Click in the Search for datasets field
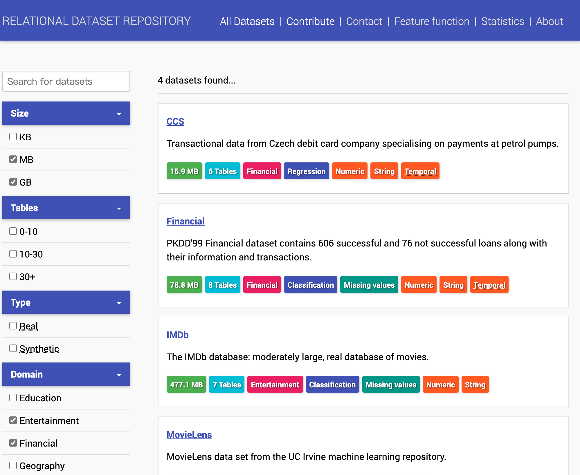Screen dimensions: 580x475 click(66, 81)
